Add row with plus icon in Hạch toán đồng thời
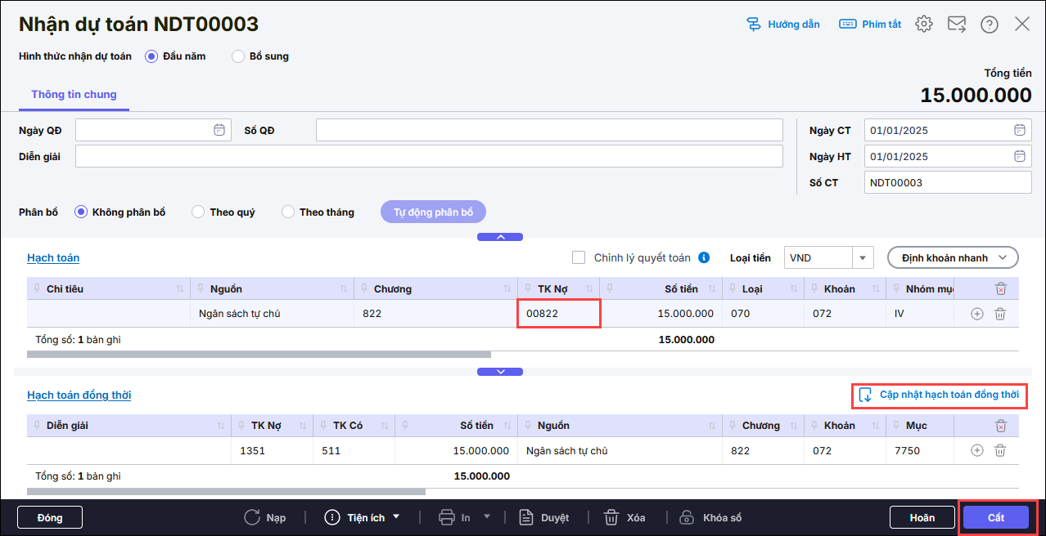The image size is (1046, 536). click(x=976, y=450)
